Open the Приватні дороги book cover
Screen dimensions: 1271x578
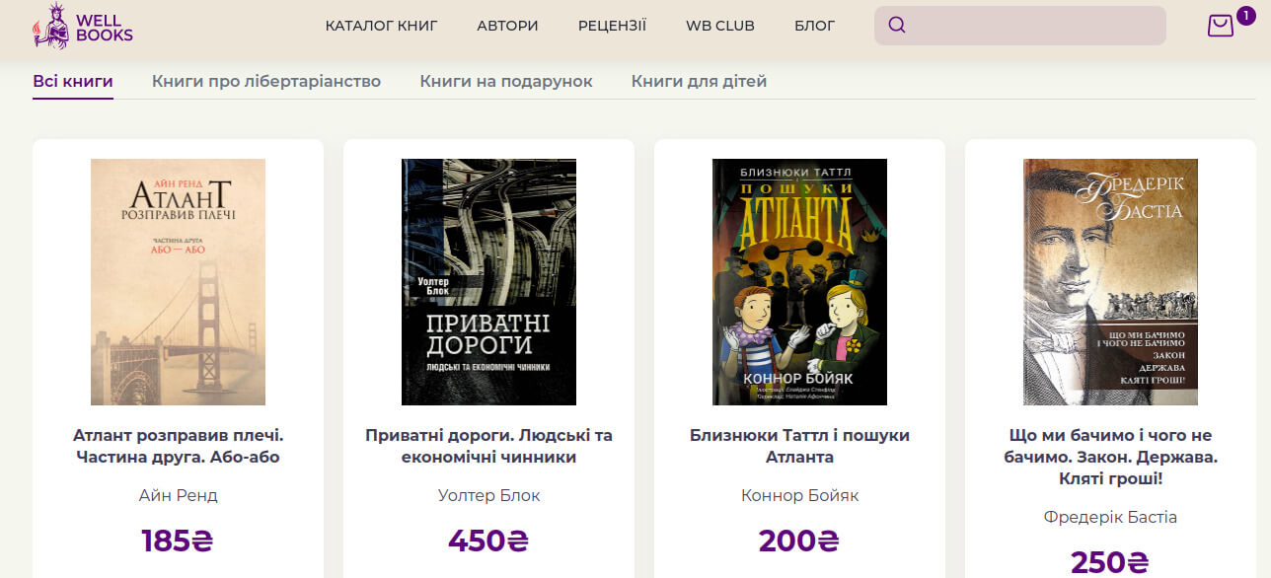(488, 282)
